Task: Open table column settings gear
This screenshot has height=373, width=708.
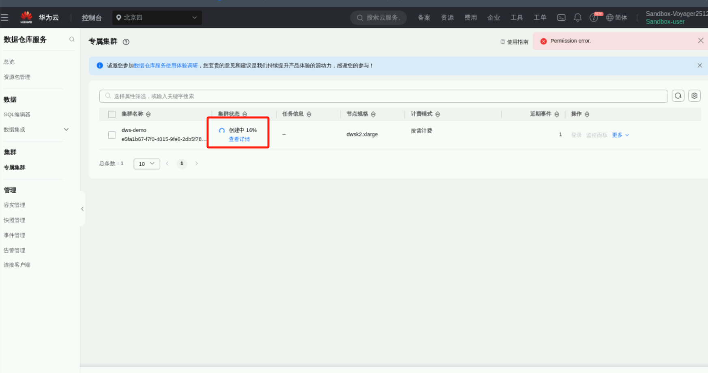Action: coord(694,96)
